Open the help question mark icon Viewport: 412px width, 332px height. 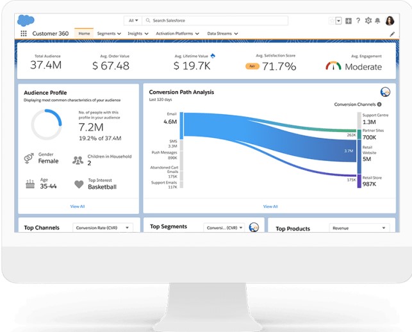[x=358, y=21]
